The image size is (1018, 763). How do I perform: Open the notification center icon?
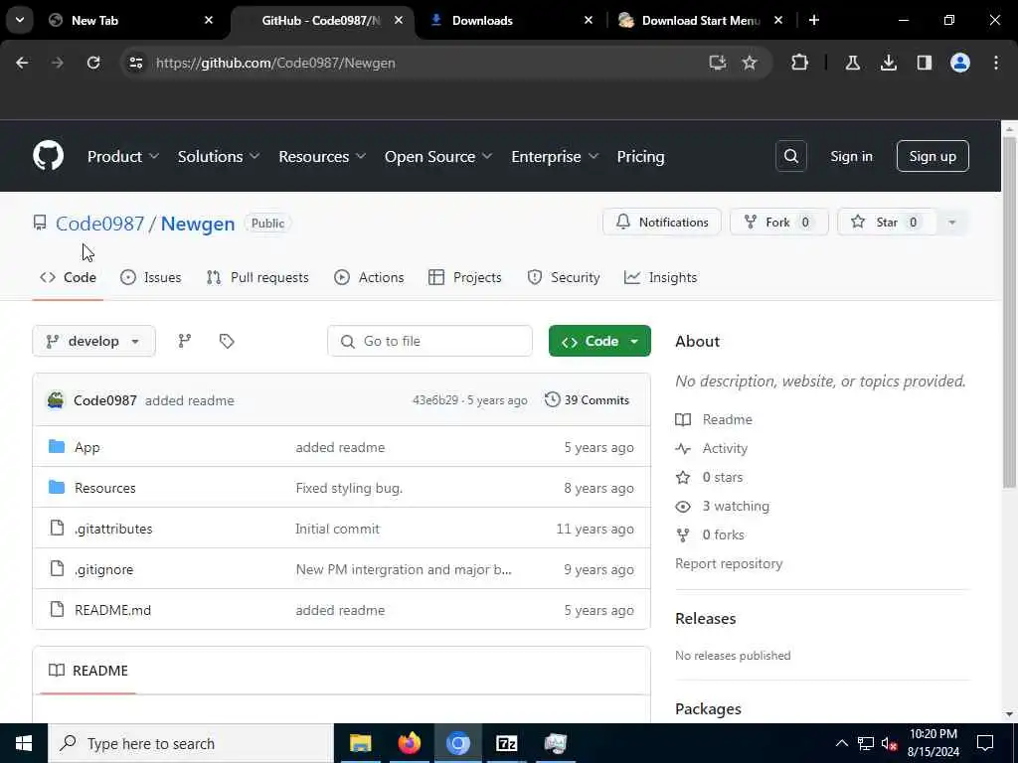pos(985,743)
